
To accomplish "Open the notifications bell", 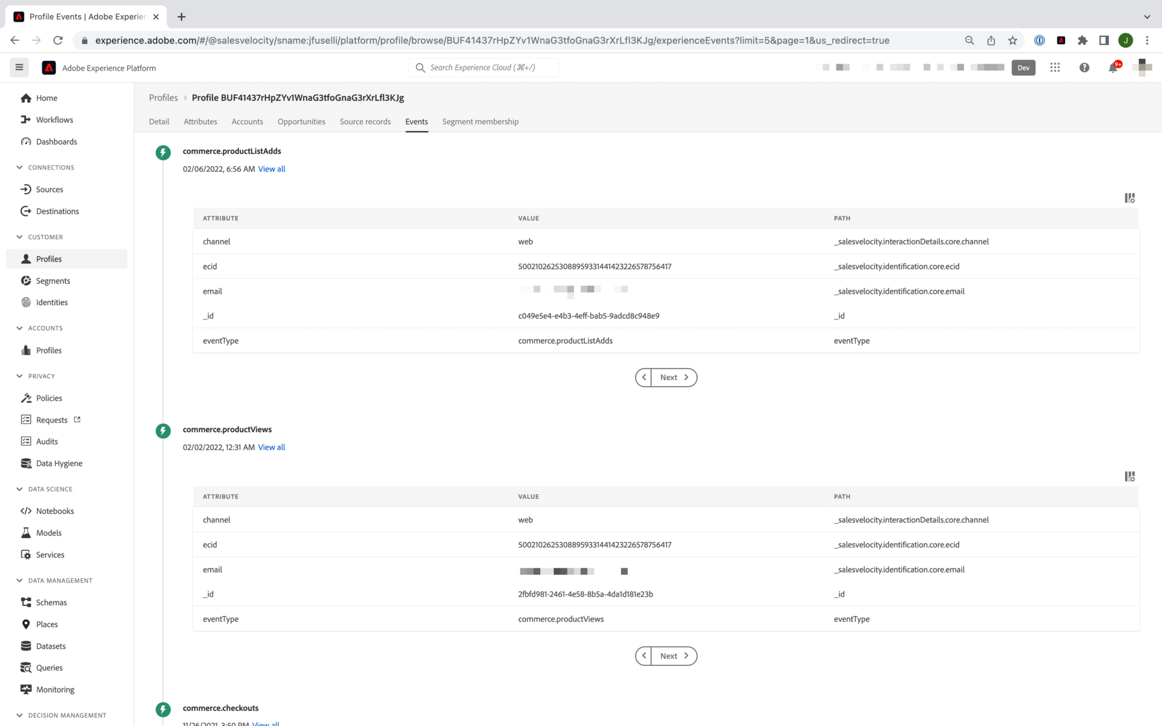I will 1113,67.
